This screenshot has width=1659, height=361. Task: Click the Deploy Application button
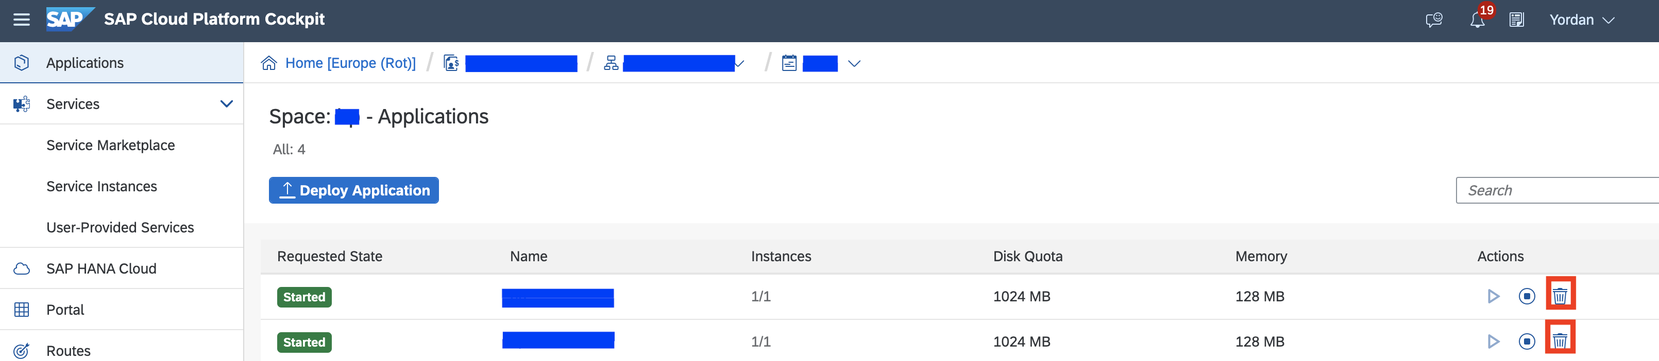(353, 190)
